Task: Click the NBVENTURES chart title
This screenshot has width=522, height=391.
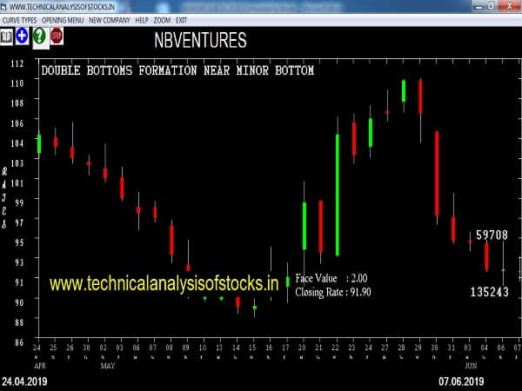Action: 199,40
